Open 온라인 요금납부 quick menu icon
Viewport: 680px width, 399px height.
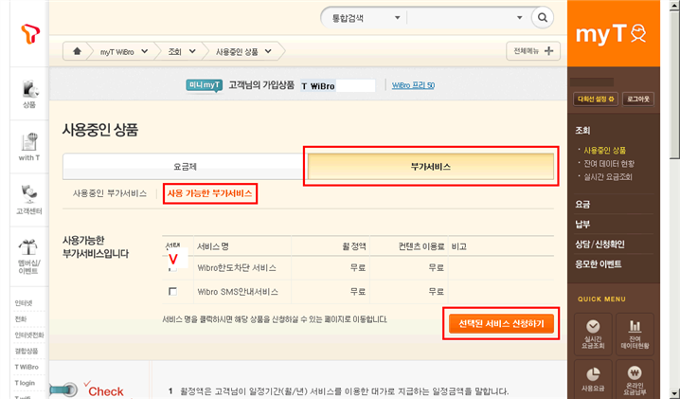[x=635, y=379]
